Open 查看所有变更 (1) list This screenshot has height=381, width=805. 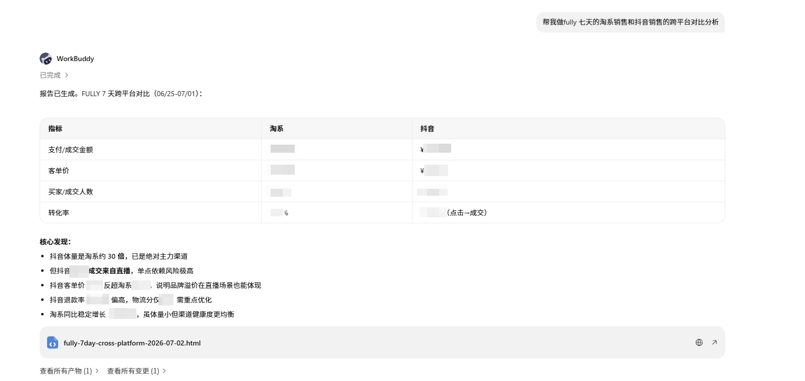[136, 371]
